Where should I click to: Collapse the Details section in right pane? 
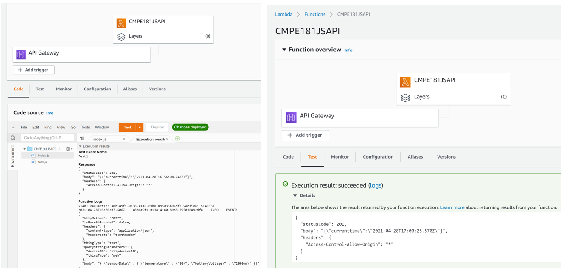pyautogui.click(x=295, y=195)
